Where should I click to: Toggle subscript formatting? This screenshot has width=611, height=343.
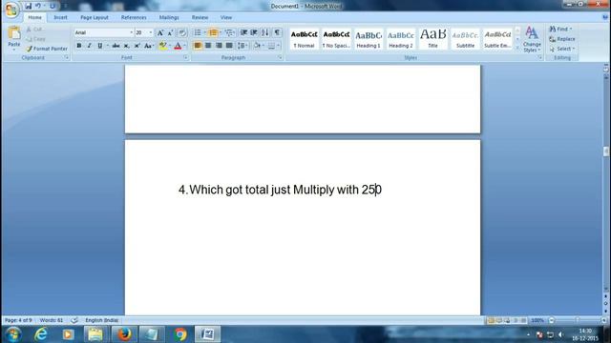tap(126, 46)
